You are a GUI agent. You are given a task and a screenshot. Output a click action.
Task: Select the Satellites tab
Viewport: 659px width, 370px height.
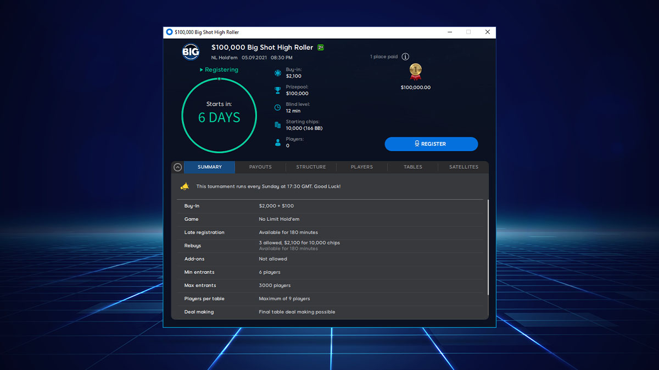(463, 167)
